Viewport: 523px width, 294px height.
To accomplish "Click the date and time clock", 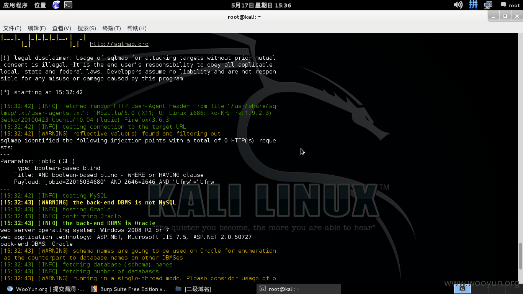I will click(261, 5).
